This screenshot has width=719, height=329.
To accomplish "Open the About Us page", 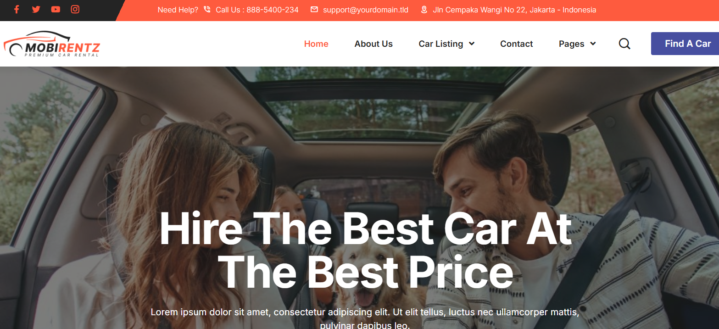I will click(x=373, y=44).
